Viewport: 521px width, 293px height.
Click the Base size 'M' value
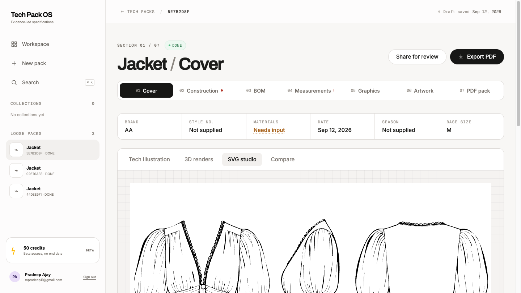pos(449,130)
